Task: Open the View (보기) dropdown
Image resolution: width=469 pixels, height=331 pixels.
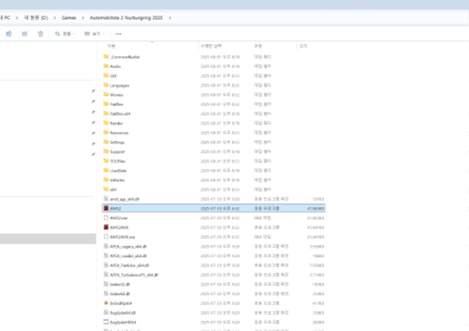Action: click(94, 34)
